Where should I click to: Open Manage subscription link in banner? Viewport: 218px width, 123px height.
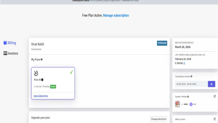(x=116, y=15)
